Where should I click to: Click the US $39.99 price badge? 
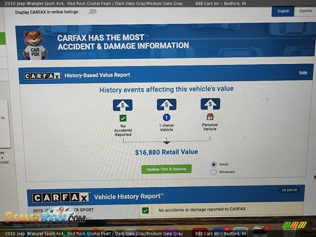[289, 190]
